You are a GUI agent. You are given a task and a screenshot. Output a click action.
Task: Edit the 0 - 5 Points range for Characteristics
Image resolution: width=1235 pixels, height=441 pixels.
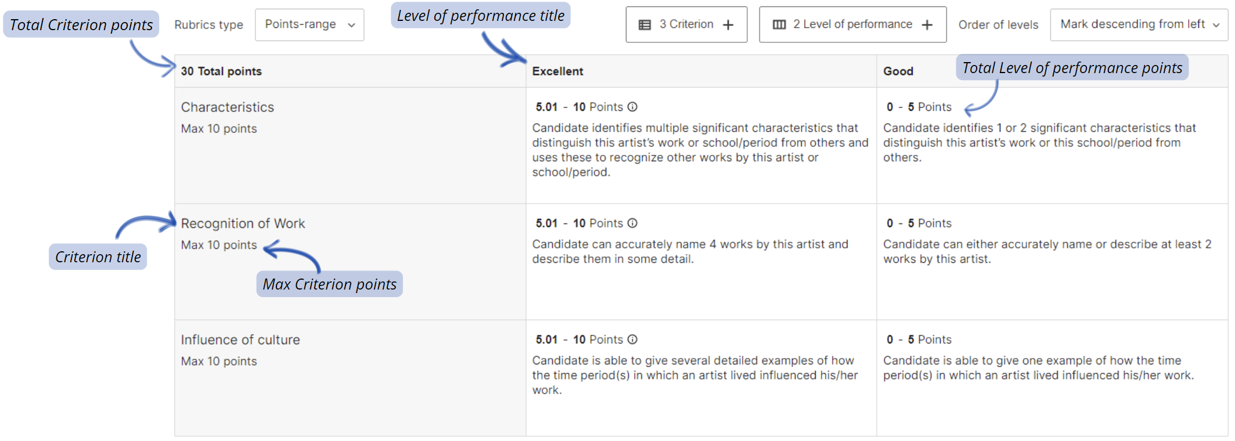coord(919,107)
